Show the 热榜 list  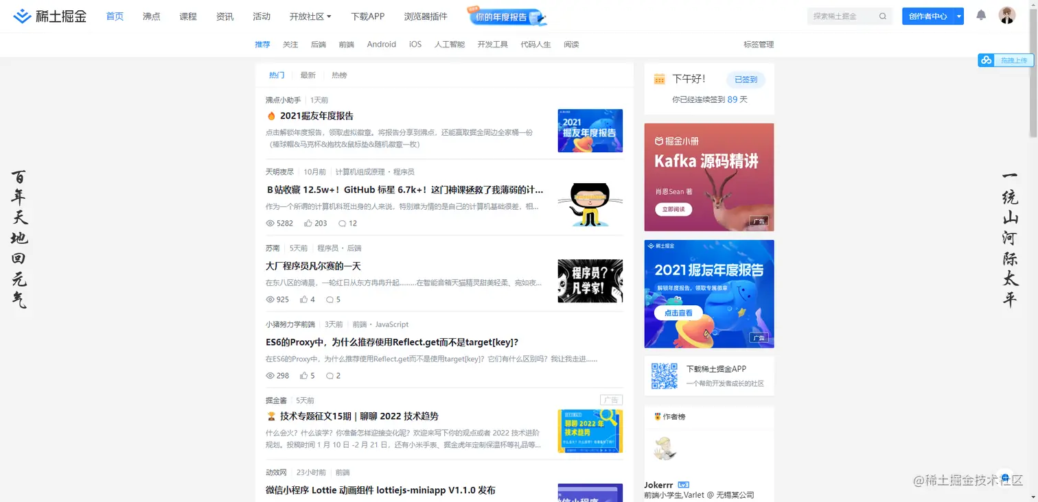click(339, 75)
